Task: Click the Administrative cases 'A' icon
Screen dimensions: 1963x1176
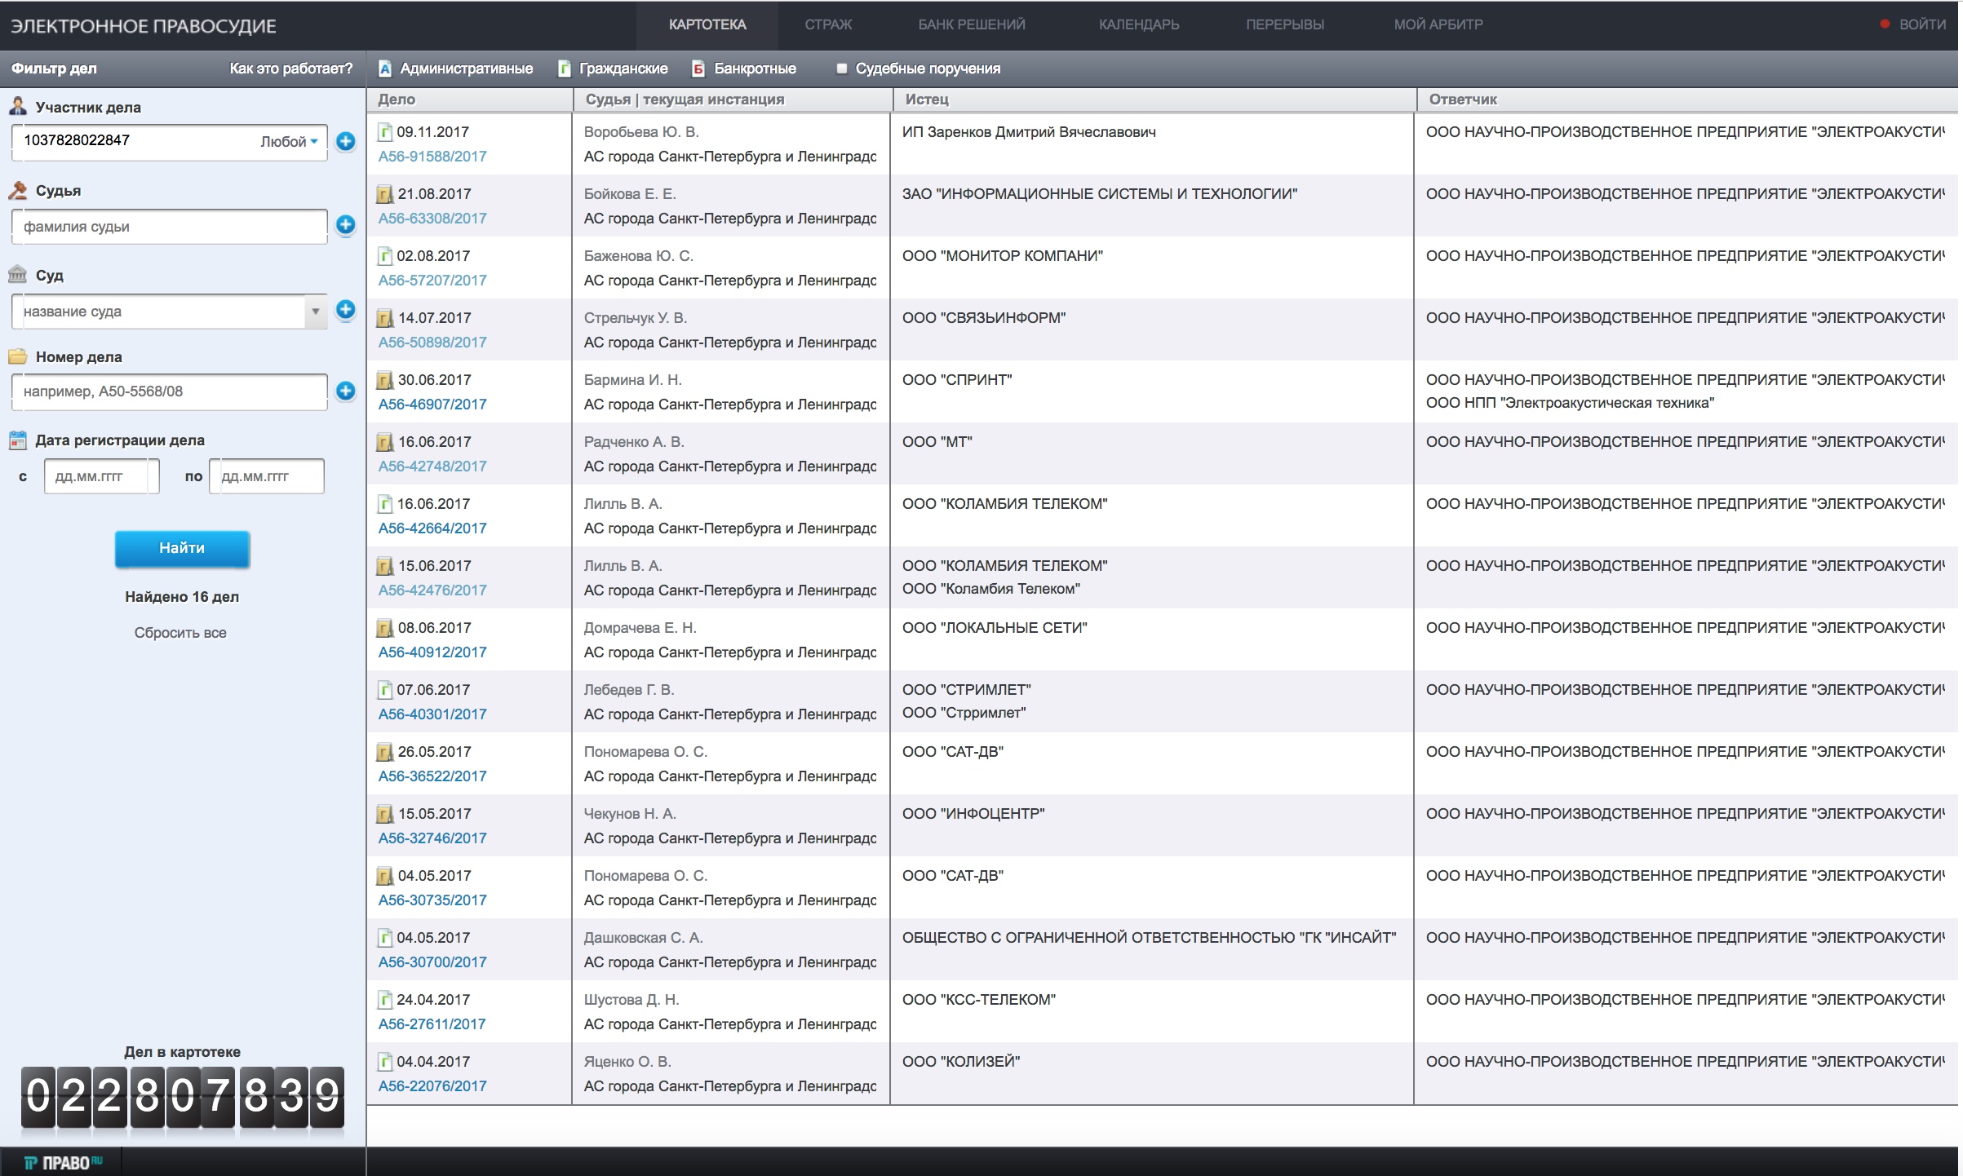Action: [x=385, y=69]
